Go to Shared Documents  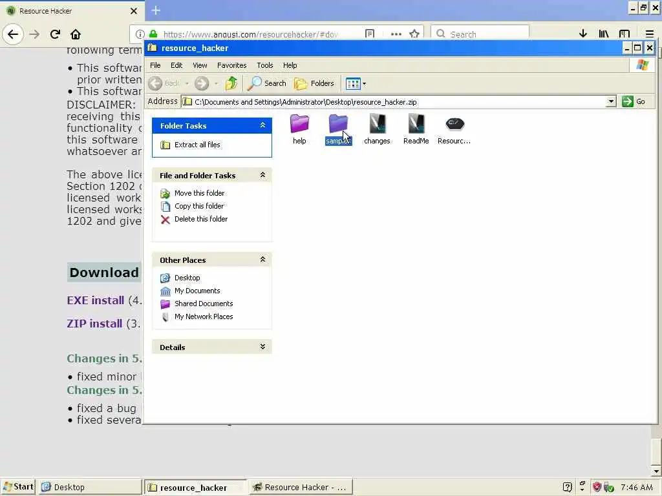click(204, 304)
